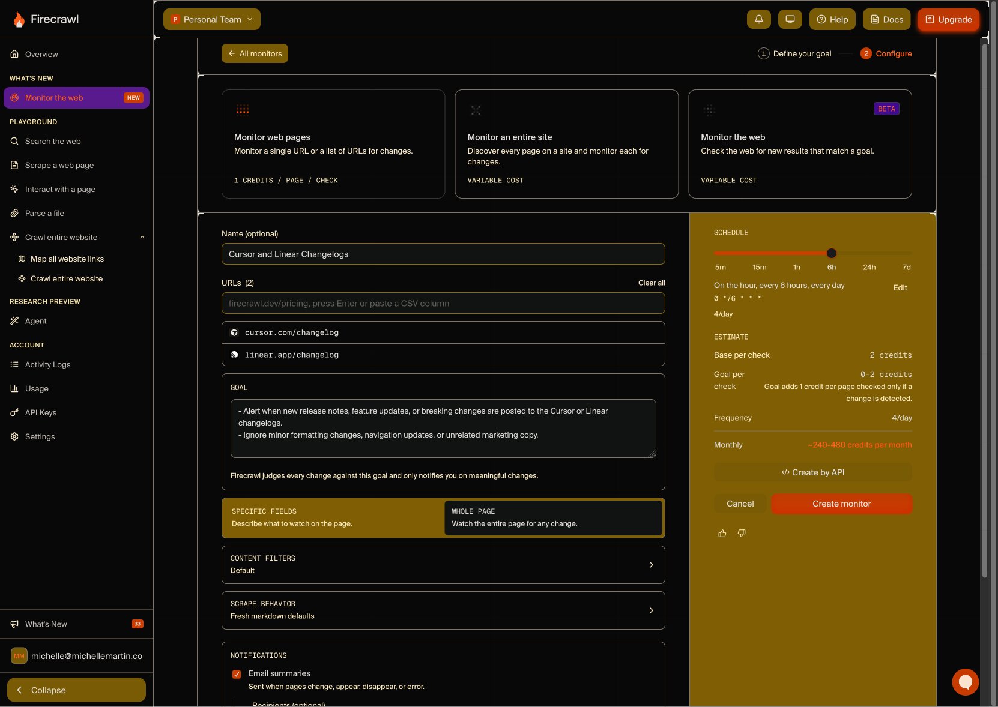998x707 pixels.
Task: Click All monitors back button
Action: tap(255, 53)
